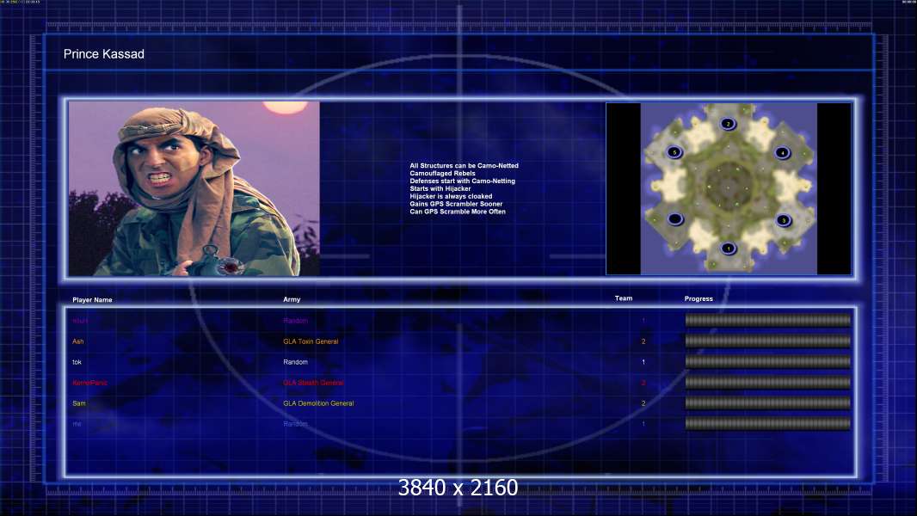The width and height of the screenshot is (917, 516).
Task: Click Ash's team number 2
Action: 643,341
